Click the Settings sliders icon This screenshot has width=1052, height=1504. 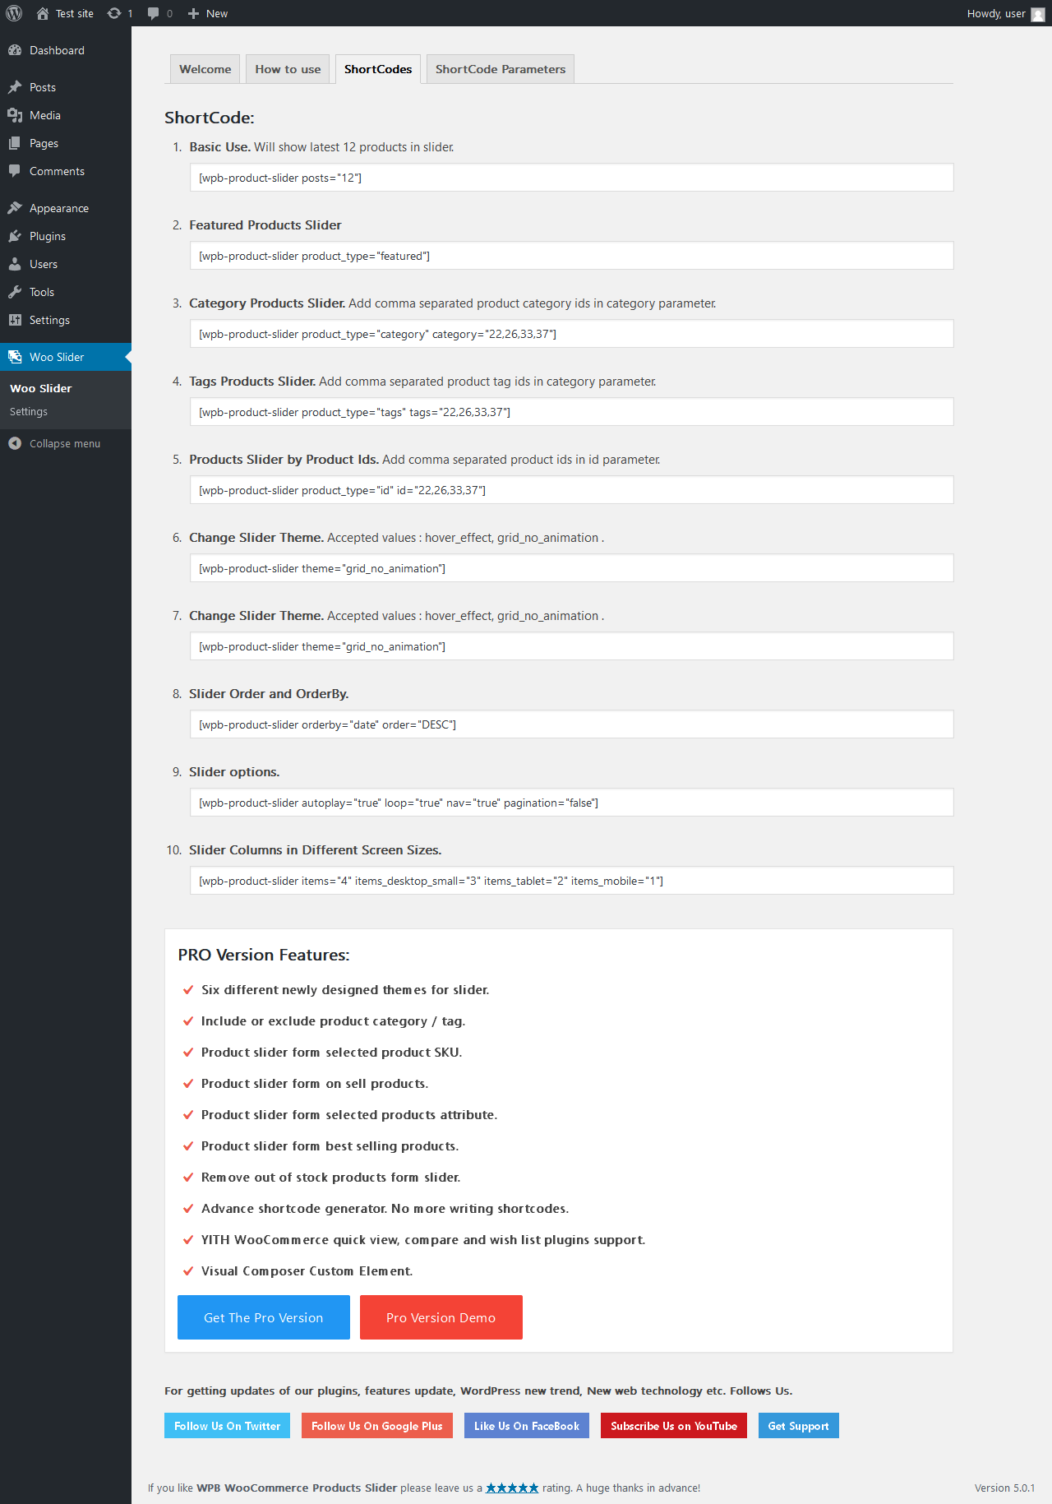click(15, 320)
